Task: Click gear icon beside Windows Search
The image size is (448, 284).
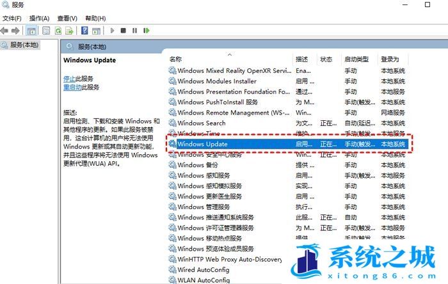Action: click(x=172, y=123)
